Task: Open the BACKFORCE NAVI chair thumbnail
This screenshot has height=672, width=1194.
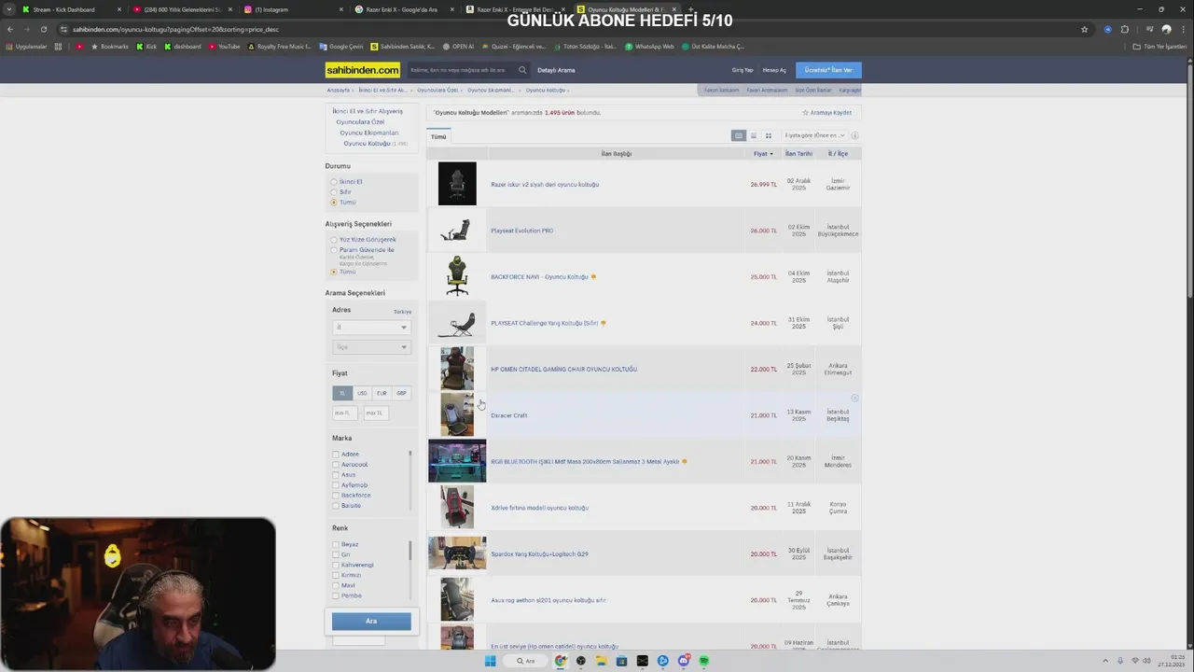Action: 457,276
